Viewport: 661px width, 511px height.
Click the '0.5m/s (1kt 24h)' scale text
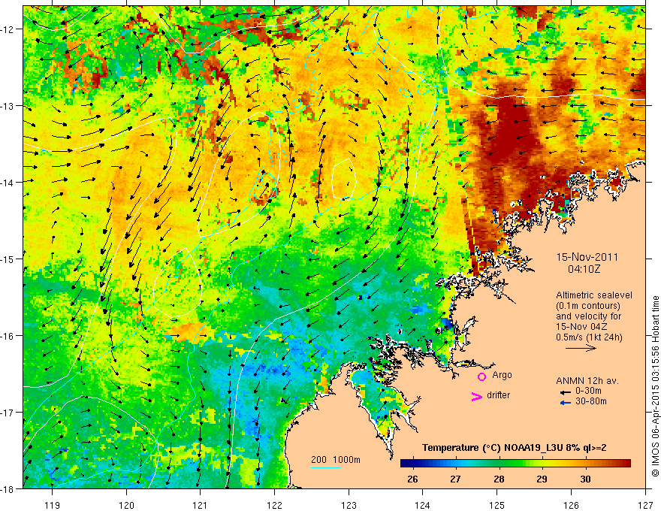click(x=589, y=337)
